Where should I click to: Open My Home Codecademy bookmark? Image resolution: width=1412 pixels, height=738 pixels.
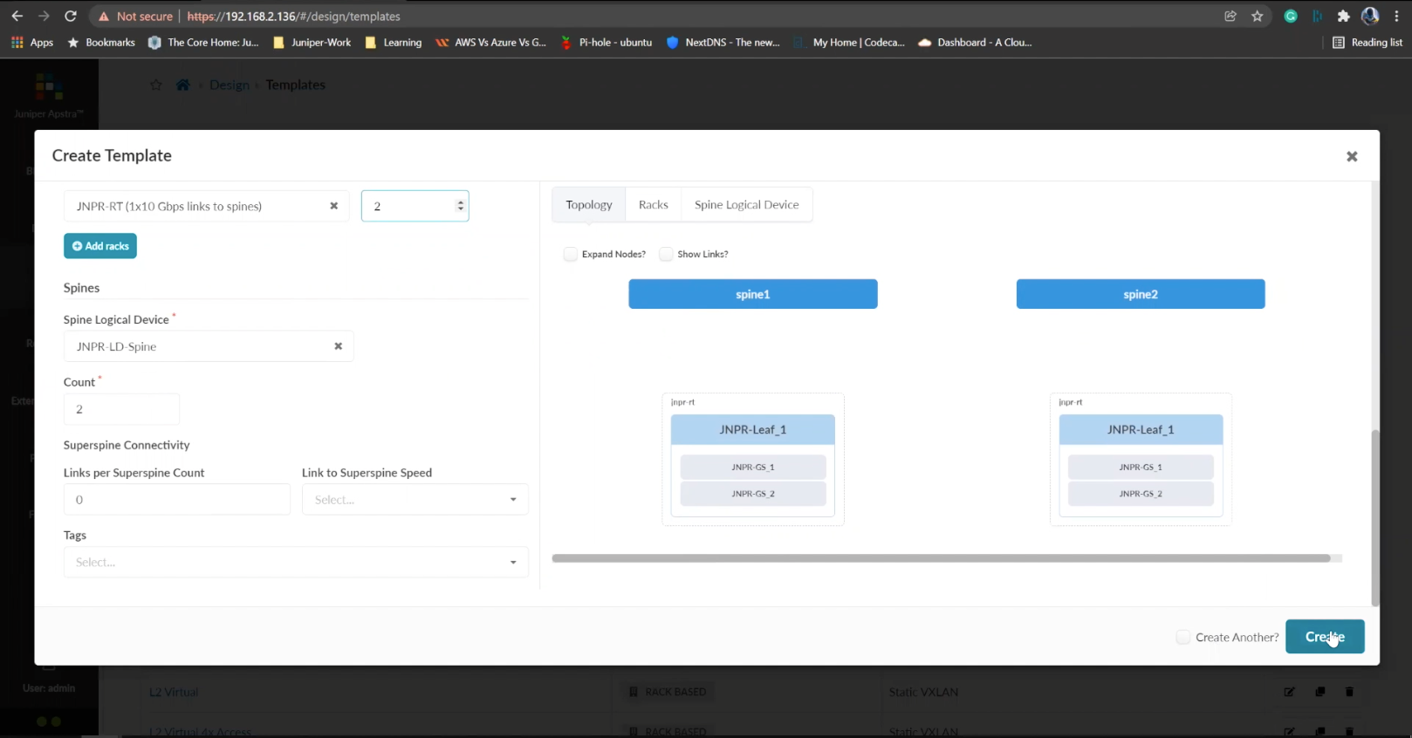[x=849, y=42]
